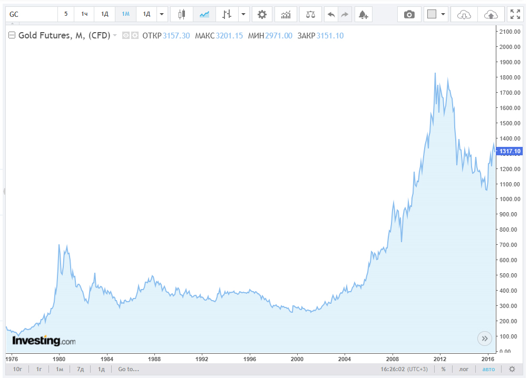Click the Go to... button
Viewport: 529px width, 378px height.
[x=129, y=369]
